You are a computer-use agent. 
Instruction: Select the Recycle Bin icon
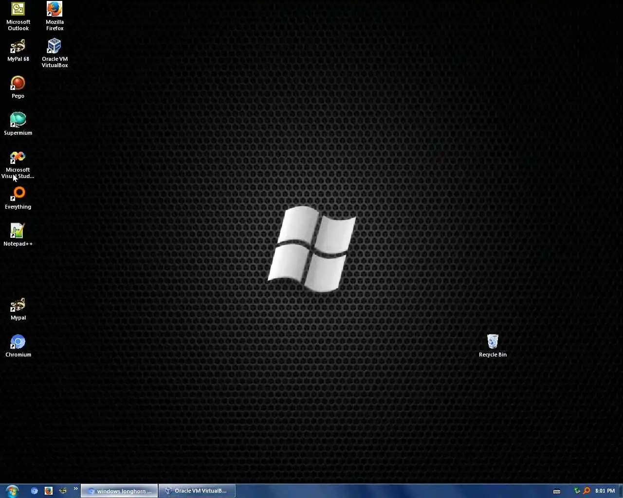click(x=493, y=346)
